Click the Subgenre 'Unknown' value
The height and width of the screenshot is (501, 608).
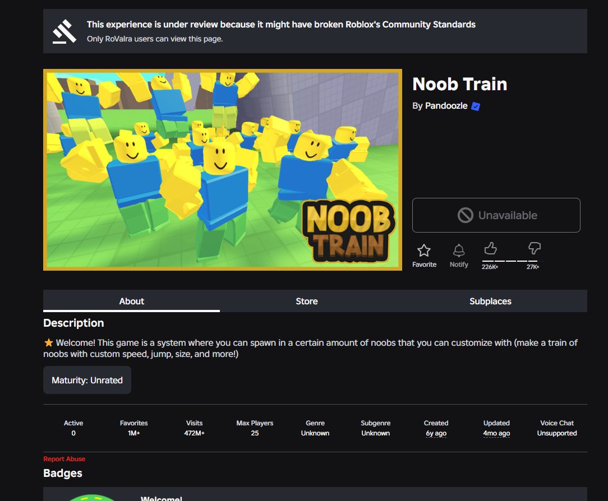pyautogui.click(x=376, y=433)
